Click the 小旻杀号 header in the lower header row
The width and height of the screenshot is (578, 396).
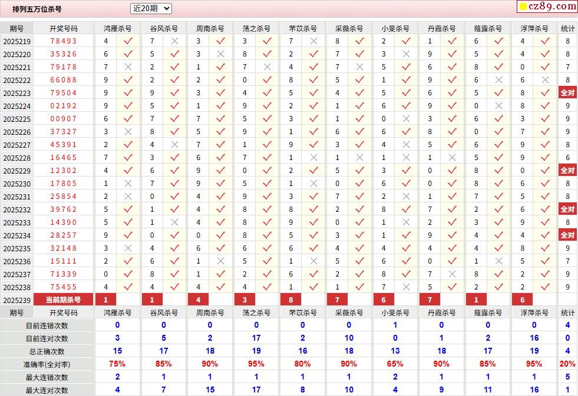(x=395, y=313)
